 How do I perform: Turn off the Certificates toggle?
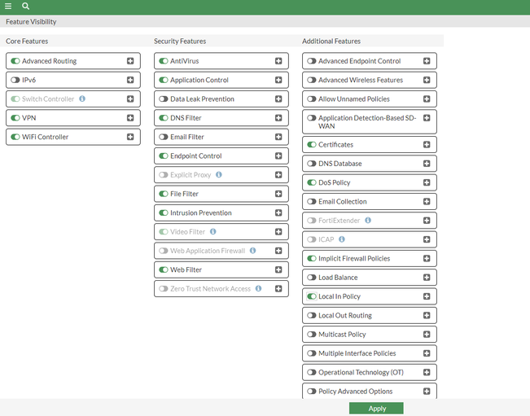tap(312, 144)
